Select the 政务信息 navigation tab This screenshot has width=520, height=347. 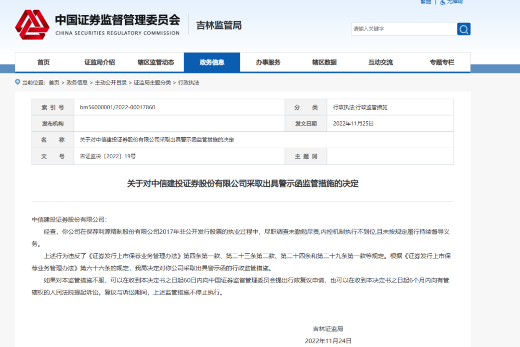[212, 63]
